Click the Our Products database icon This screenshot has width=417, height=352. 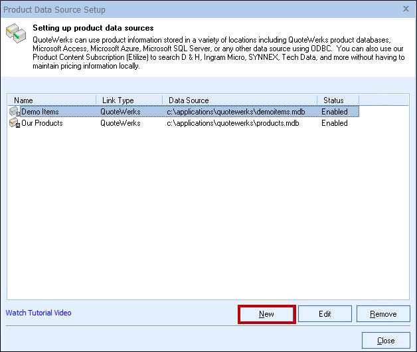click(15, 123)
